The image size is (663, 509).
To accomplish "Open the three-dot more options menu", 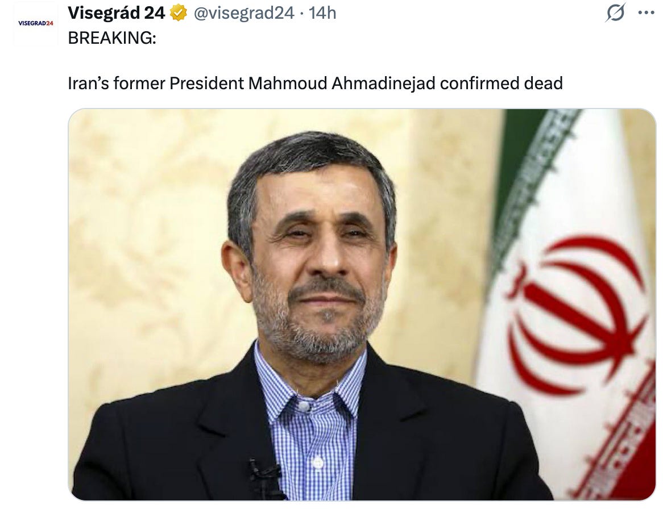I will click(x=646, y=12).
